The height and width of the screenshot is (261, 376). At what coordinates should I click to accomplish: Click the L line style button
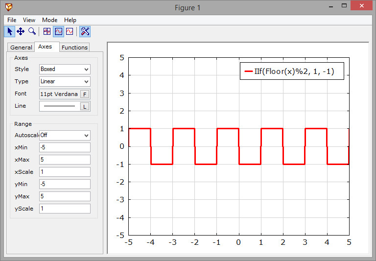(85, 107)
